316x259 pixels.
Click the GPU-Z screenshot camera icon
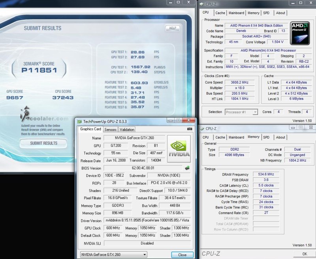[190, 129]
